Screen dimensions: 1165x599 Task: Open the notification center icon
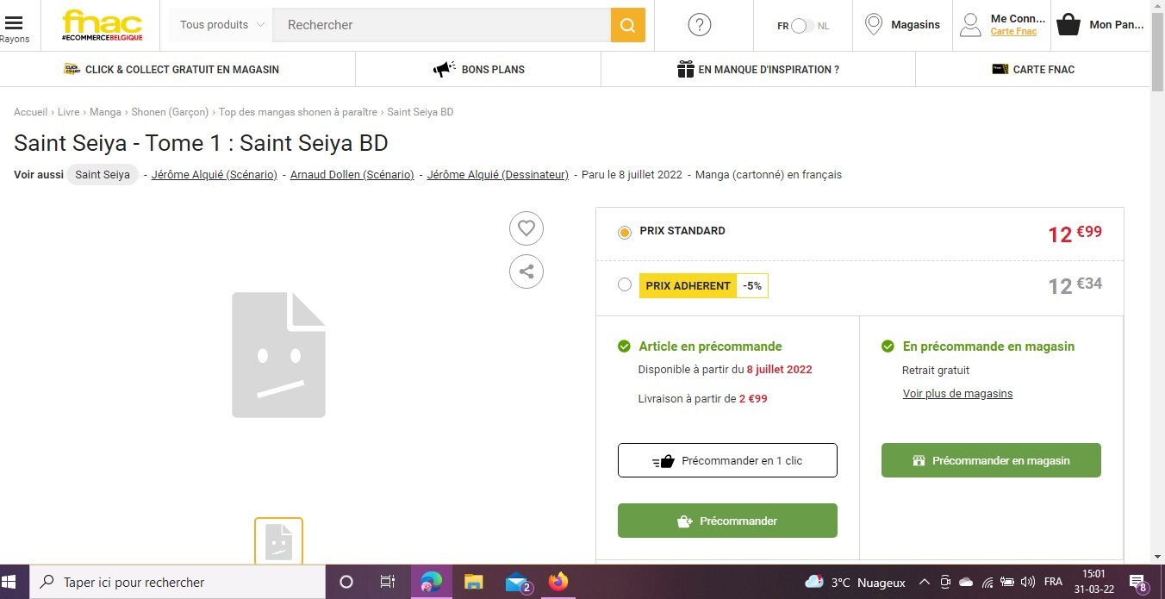click(x=1137, y=583)
